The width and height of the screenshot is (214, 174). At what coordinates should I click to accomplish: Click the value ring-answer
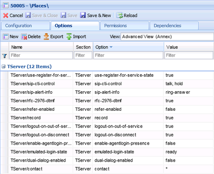178,92
